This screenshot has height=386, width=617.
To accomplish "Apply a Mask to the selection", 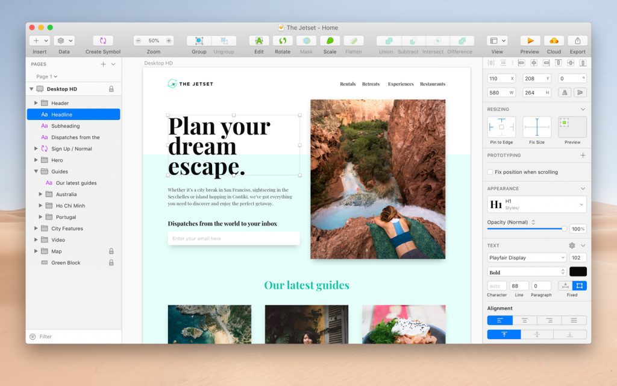I will coord(306,40).
